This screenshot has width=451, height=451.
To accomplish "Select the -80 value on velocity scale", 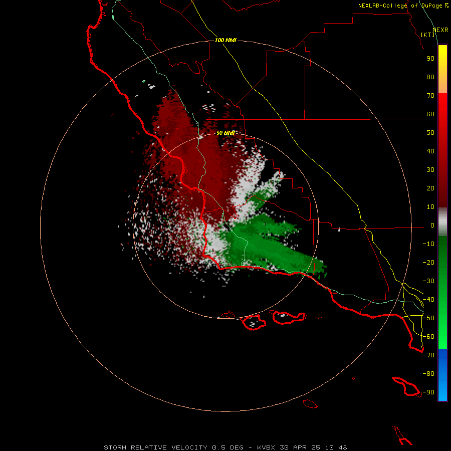I will click(428, 374).
